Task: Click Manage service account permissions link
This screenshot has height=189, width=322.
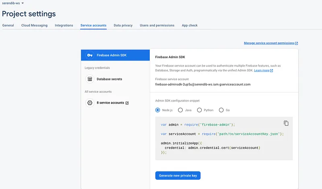Action: [x=269, y=43]
